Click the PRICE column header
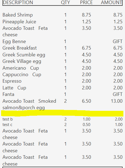The image size is (125, 168). pyautogui.click(x=86, y=2)
